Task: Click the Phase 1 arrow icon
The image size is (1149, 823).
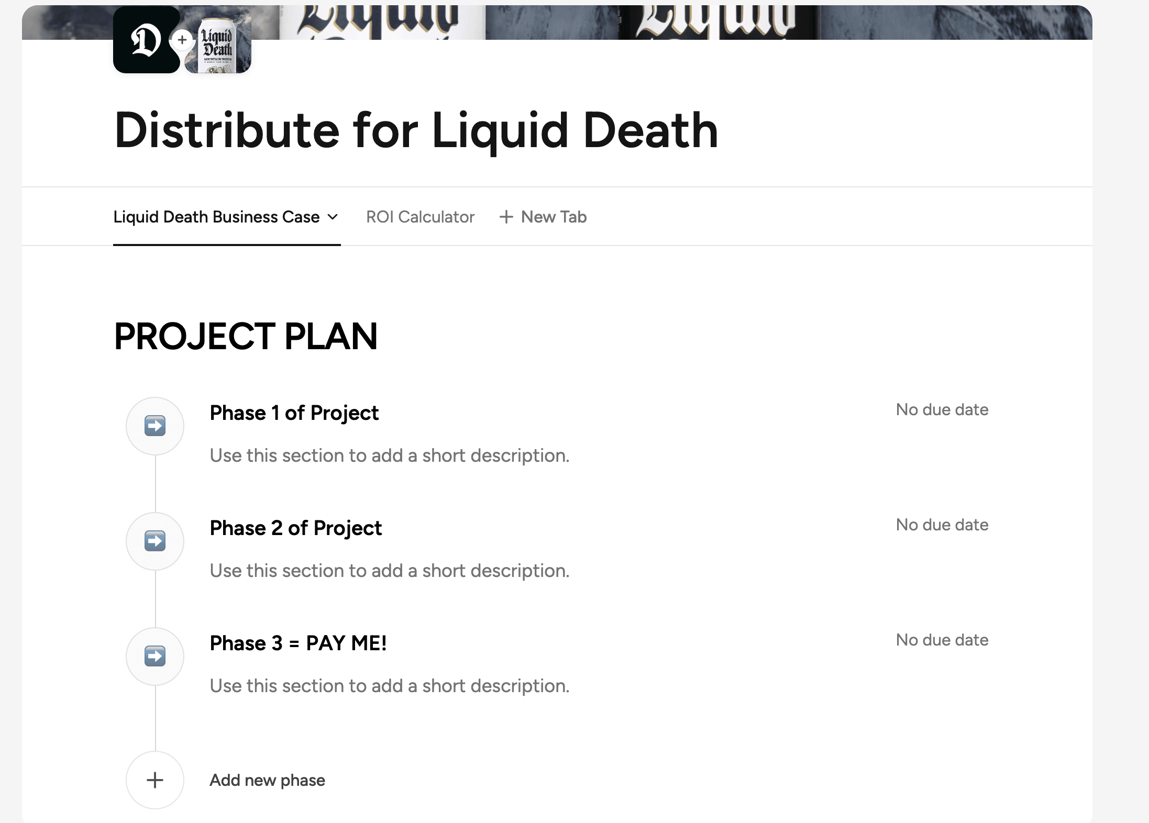Action: (x=155, y=426)
